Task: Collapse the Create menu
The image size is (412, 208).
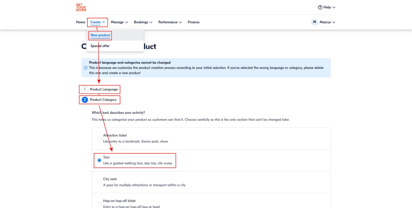Action: [98, 22]
